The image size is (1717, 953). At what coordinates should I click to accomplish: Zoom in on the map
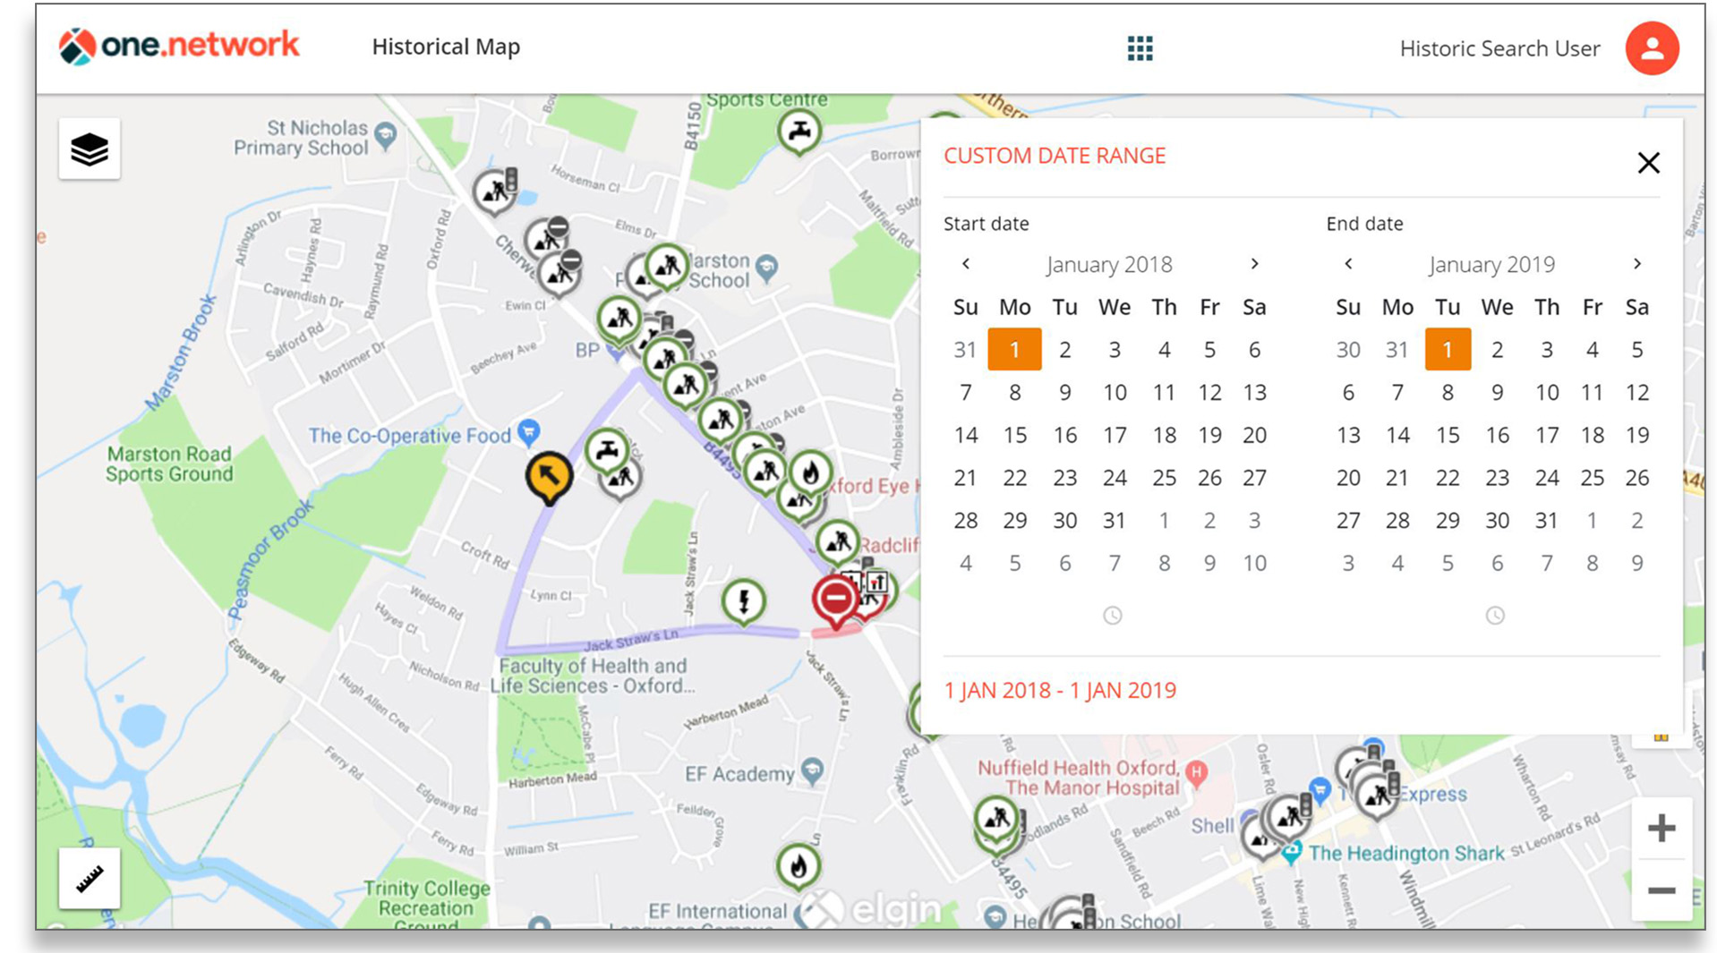click(1661, 828)
